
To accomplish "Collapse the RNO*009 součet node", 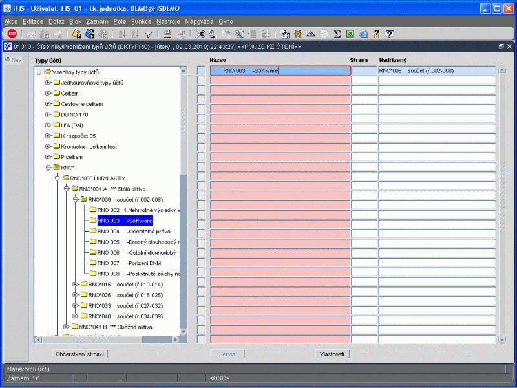I will pos(75,199).
